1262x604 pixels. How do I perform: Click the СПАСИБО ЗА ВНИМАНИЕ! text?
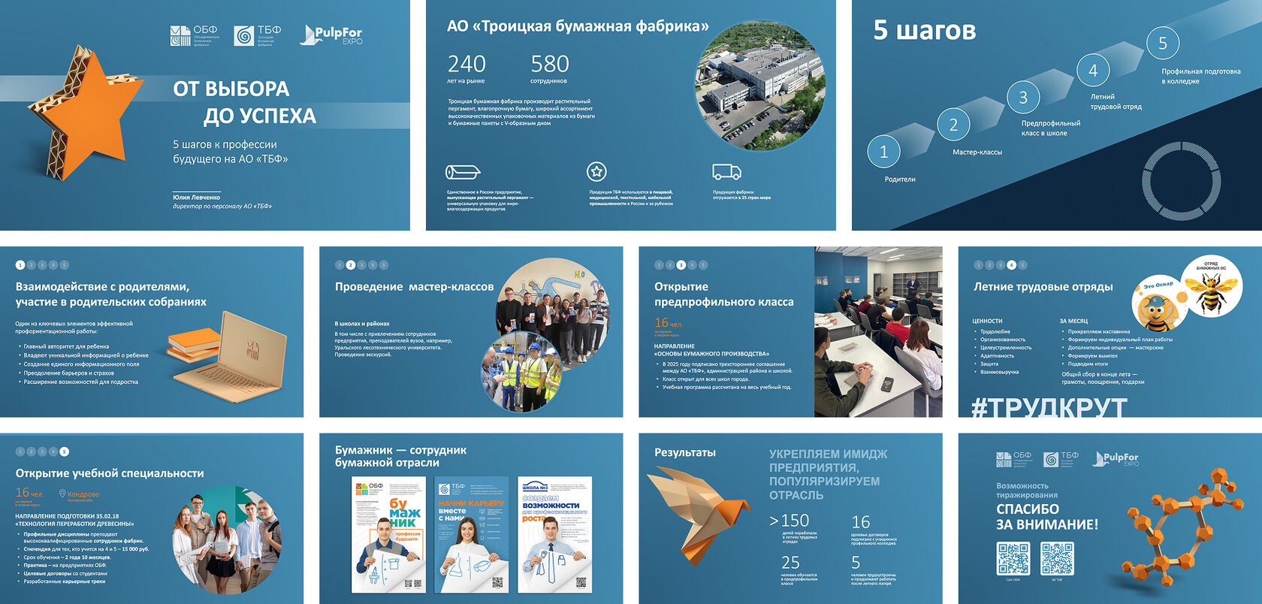tap(1047, 517)
